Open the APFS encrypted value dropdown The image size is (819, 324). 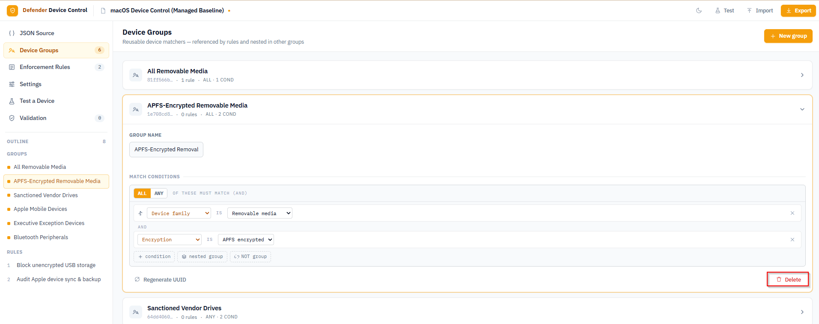(x=246, y=240)
